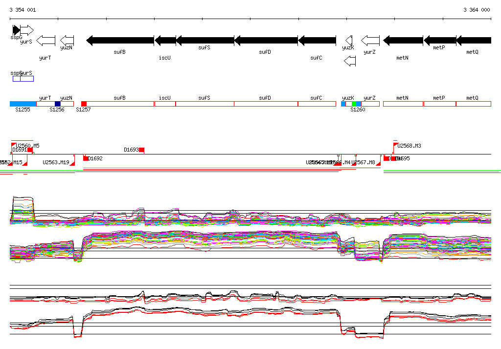Click the black sufS gene arrow
The width and height of the screenshot is (501, 349).
(x=205, y=41)
